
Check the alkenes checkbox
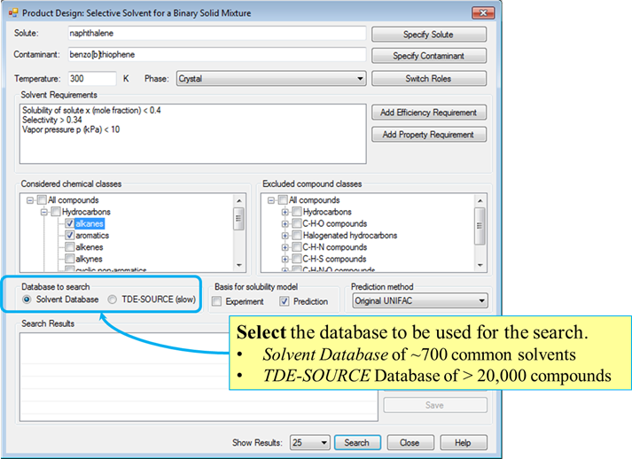pyautogui.click(x=69, y=246)
